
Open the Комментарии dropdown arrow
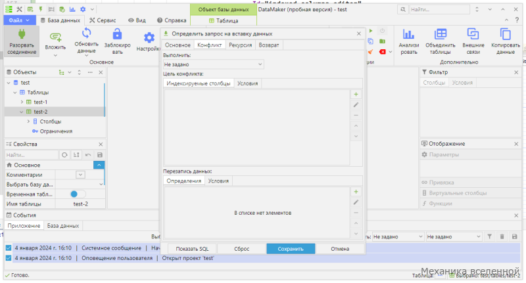[x=80, y=175]
